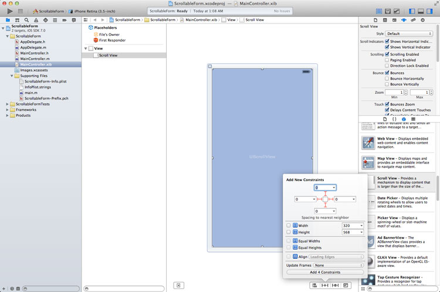440x292 pixels.
Task: Open the Pin constraints popup
Action: point(325,286)
